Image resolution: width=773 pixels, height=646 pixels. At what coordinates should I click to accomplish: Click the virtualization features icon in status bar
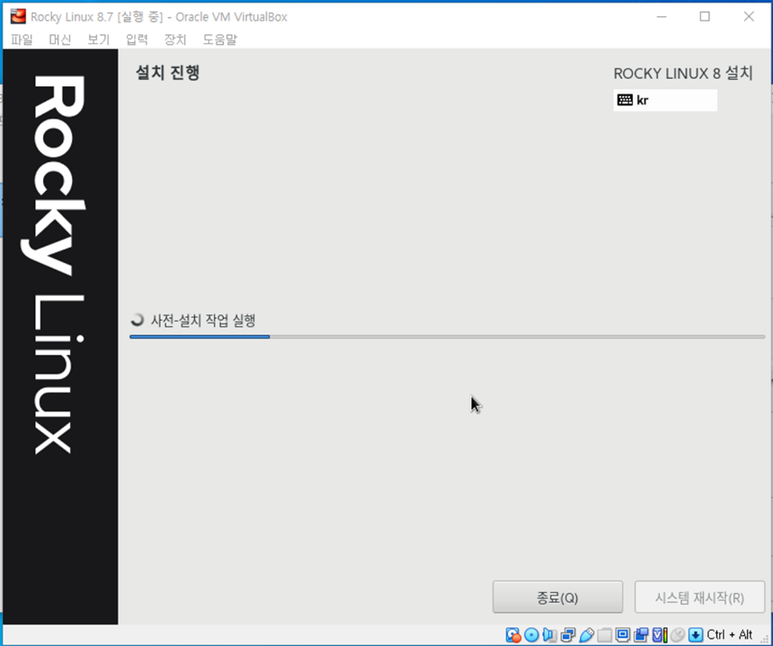tap(658, 635)
